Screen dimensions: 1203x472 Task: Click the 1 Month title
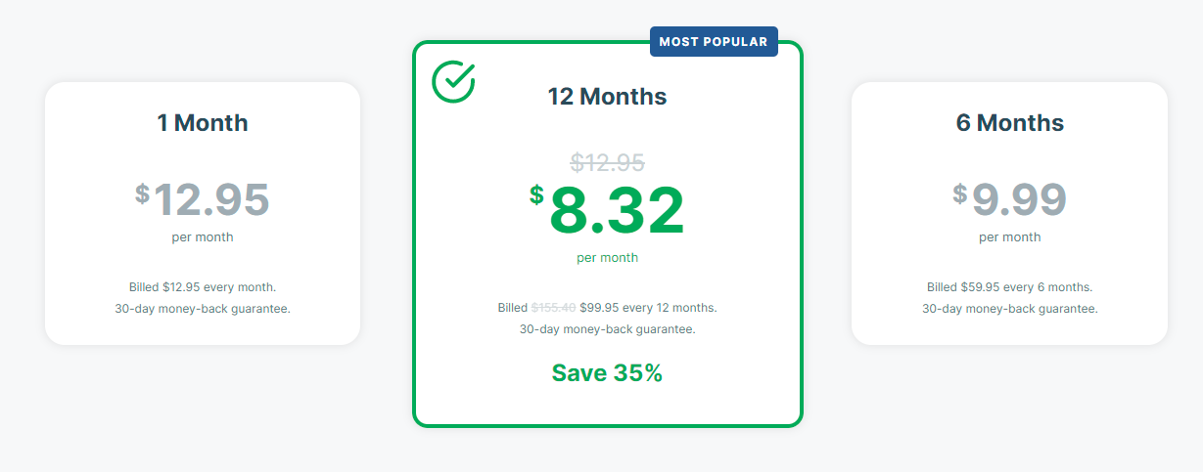tap(203, 123)
